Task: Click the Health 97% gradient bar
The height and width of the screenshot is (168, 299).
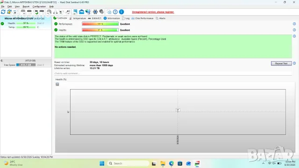Action: pos(100,30)
